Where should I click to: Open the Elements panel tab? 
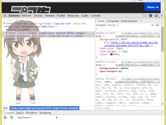[14, 16]
